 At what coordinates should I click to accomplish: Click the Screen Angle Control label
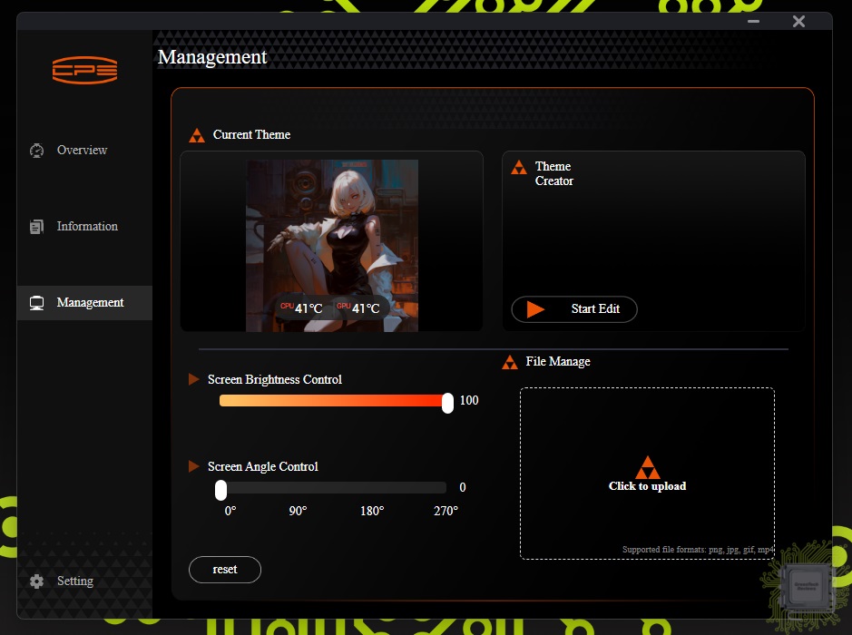tap(263, 466)
